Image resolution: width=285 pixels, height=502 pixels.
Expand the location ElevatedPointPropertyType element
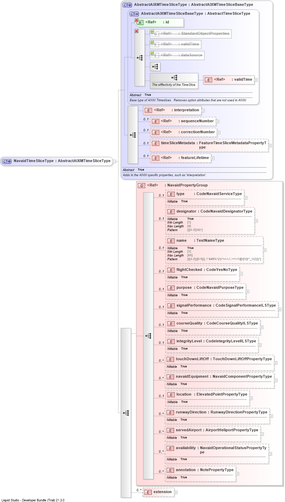pyautogui.click(x=251, y=398)
